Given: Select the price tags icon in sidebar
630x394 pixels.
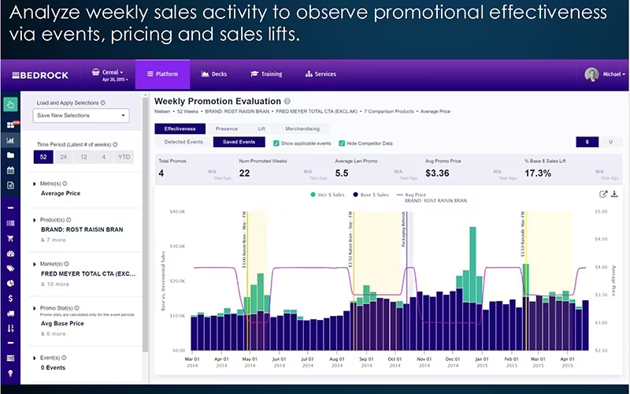Looking at the screenshot, I should pyautogui.click(x=10, y=269).
